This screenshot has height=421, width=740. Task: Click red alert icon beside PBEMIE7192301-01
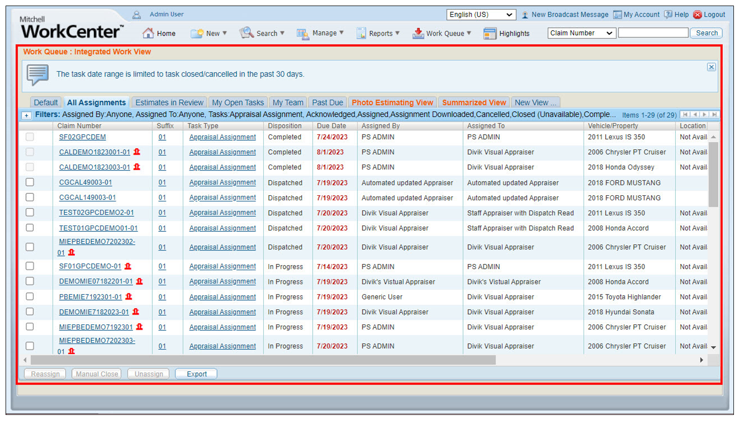[129, 297]
